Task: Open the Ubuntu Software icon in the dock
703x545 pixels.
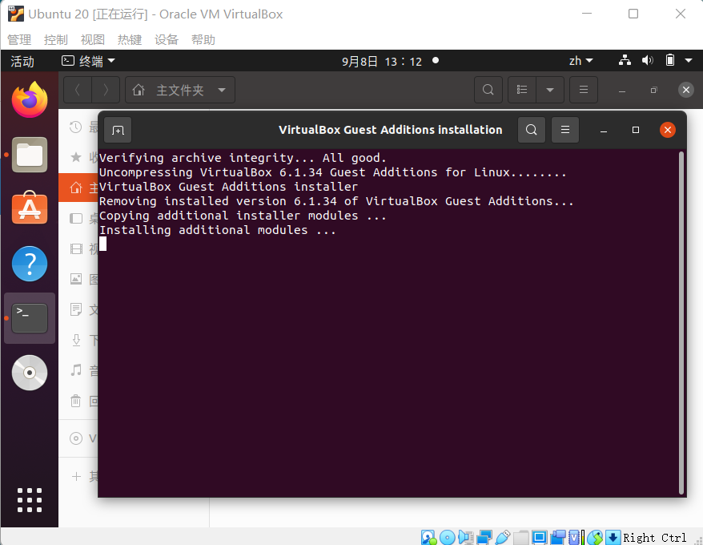Action: (x=29, y=209)
